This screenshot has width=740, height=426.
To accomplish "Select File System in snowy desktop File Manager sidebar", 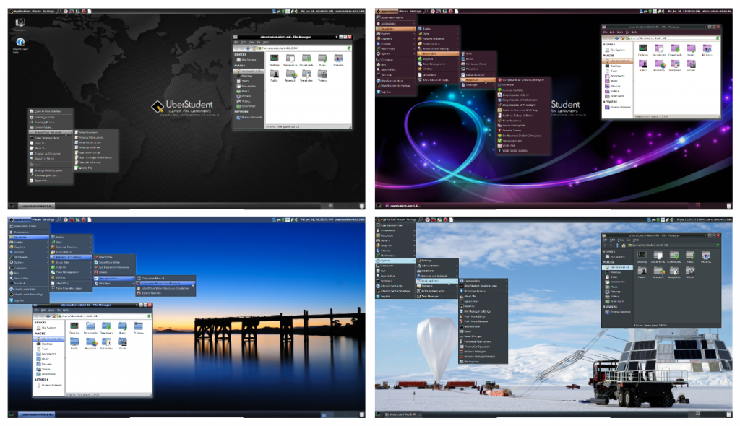I will [x=618, y=255].
